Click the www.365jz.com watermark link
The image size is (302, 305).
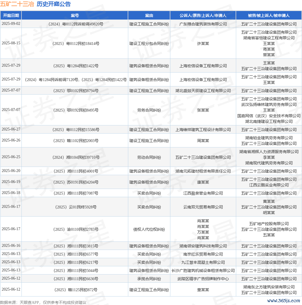coord(283,301)
